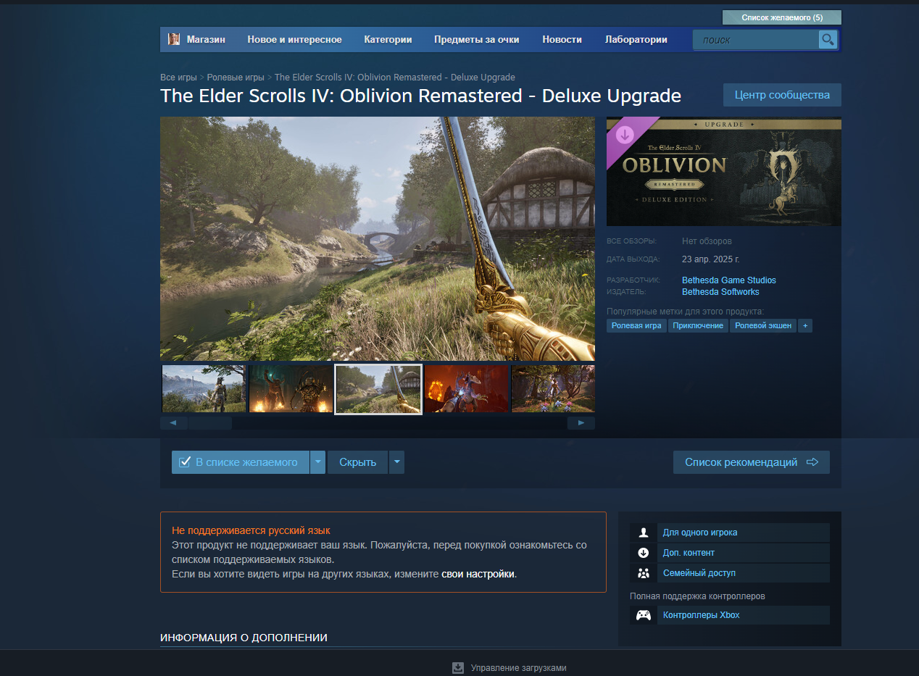Select the second thumbnail with golden armored figure

[x=291, y=389]
